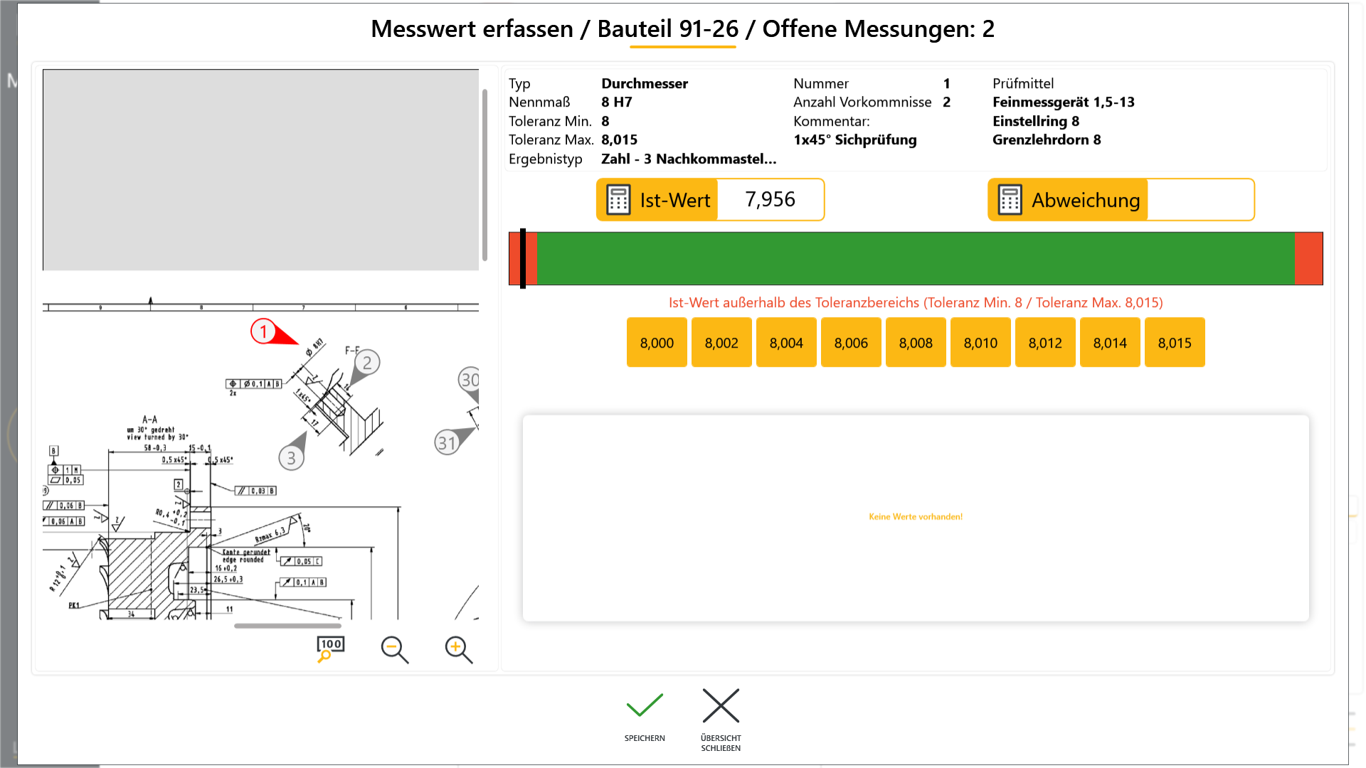Choose preset value 8,014
The width and height of the screenshot is (1366, 768).
(1110, 343)
